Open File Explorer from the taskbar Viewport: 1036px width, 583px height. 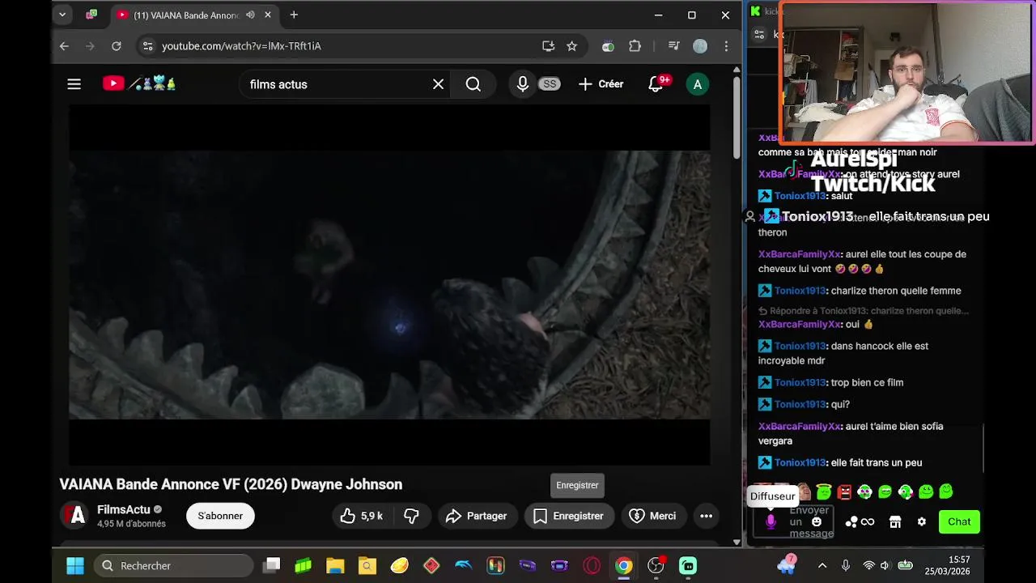point(335,565)
